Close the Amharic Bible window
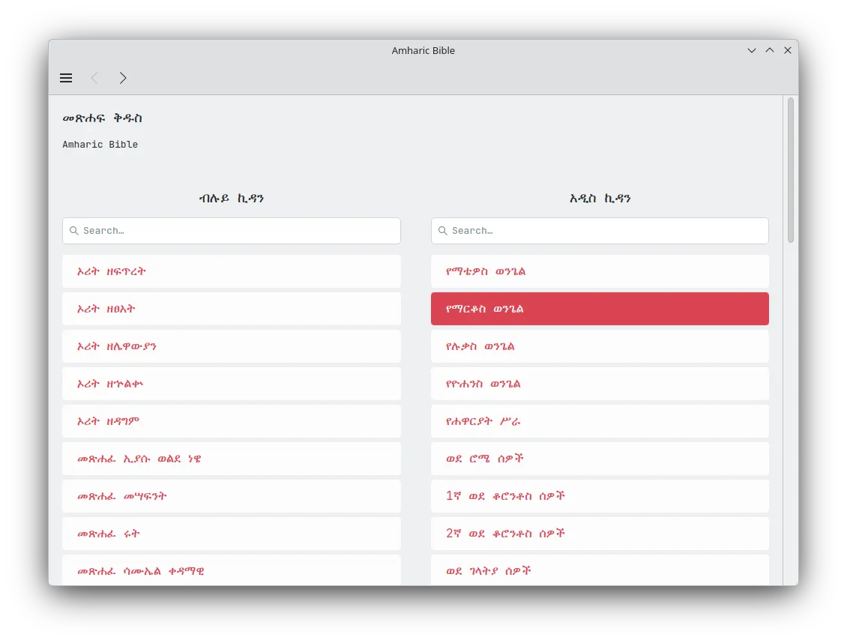 788,50
